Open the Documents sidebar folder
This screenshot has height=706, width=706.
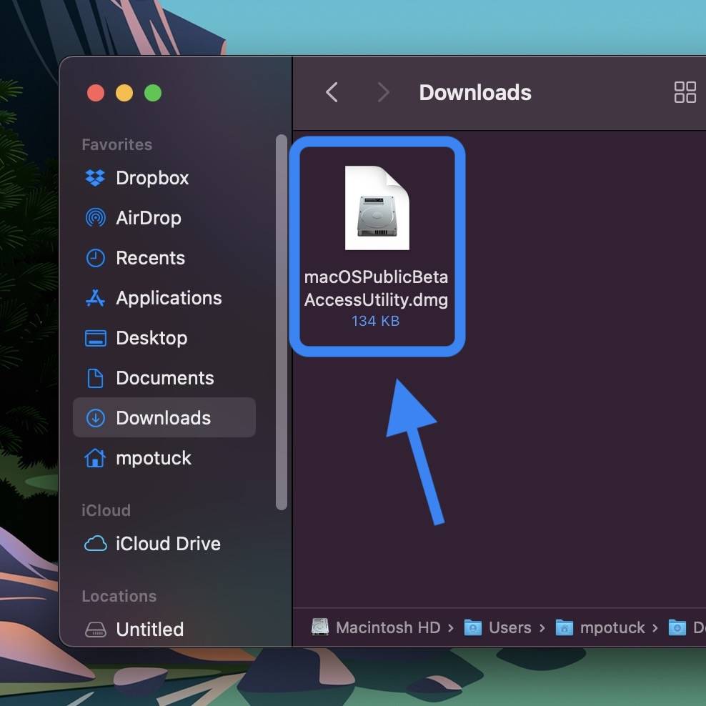(x=165, y=378)
